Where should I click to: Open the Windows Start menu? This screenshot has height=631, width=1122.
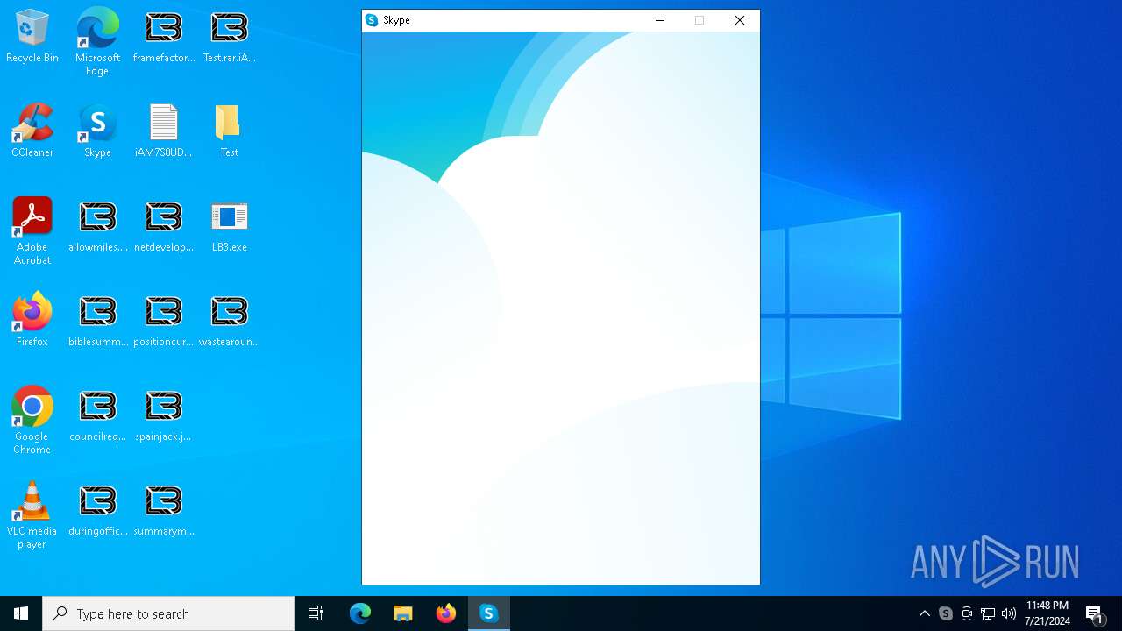21,613
